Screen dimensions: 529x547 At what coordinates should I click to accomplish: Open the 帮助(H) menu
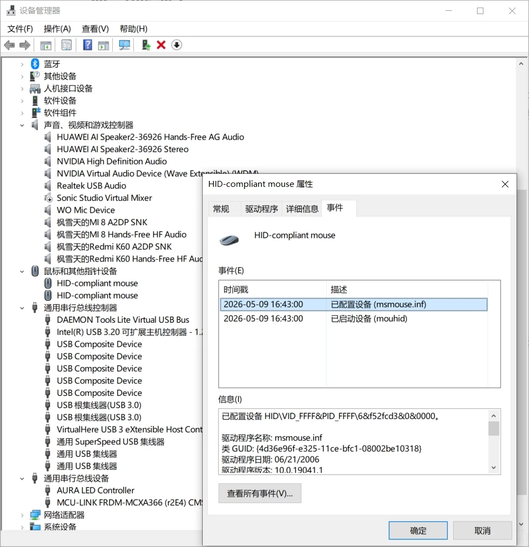(133, 29)
